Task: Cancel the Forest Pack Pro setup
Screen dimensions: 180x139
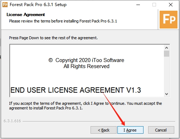Action: 161,130
